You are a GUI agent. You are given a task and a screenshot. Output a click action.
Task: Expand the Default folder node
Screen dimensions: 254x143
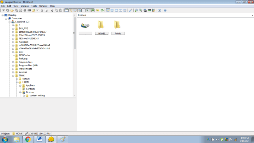click(17, 79)
